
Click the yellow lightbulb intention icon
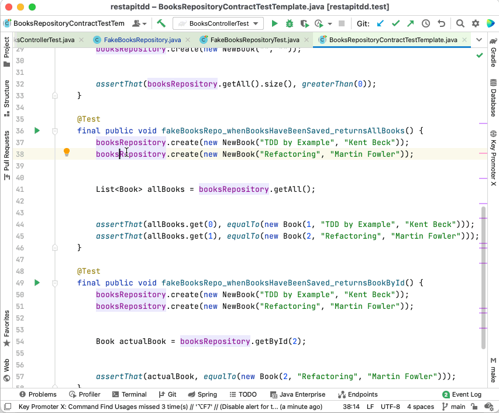click(67, 152)
